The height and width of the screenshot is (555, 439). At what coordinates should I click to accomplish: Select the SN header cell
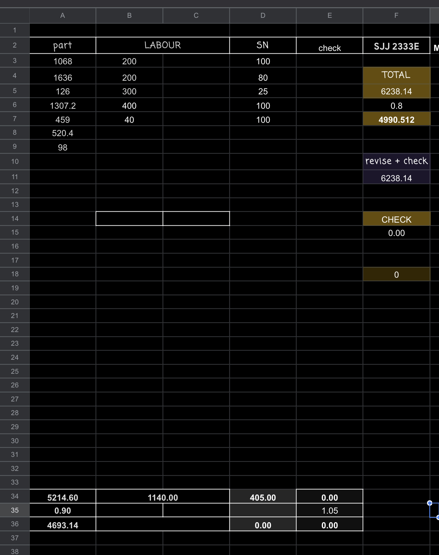[263, 45]
